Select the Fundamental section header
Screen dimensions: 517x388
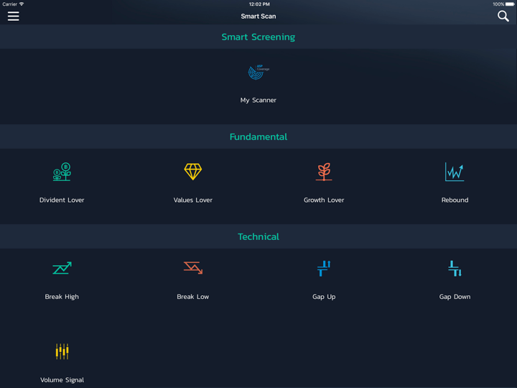point(258,137)
